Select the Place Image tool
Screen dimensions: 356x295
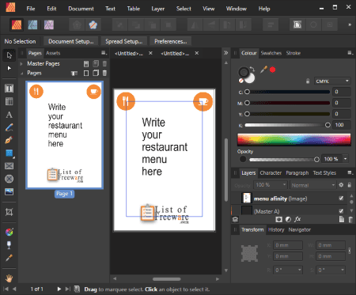[x=9, y=191]
